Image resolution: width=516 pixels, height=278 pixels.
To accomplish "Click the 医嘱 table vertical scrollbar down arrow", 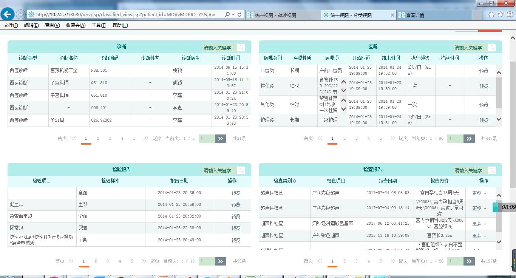I will (x=499, y=119).
